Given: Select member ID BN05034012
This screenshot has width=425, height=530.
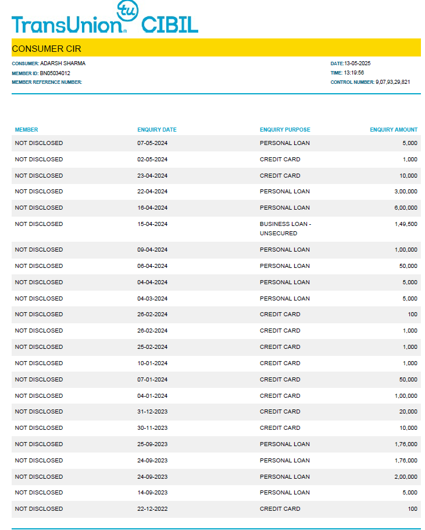Looking at the screenshot, I should pos(55,73).
